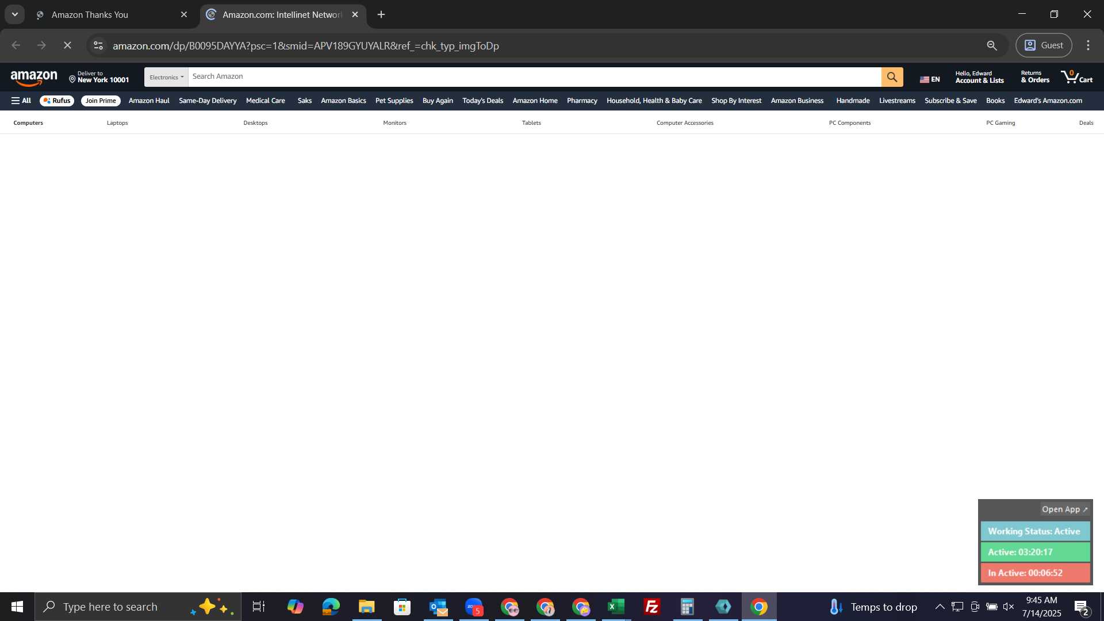Click Buy Again
The height and width of the screenshot is (621, 1104).
pos(438,101)
